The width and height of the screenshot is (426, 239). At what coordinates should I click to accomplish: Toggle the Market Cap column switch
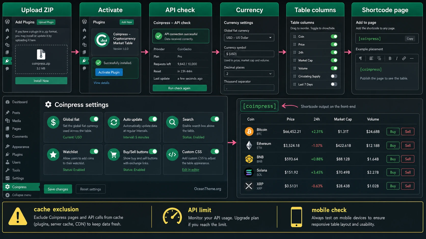coord(334,60)
